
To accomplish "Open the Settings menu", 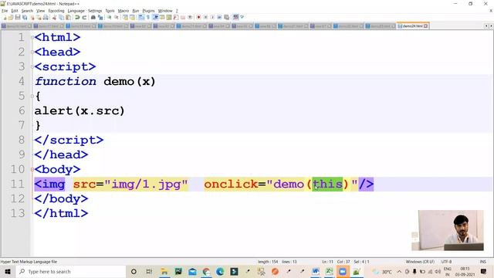I will tap(95, 11).
